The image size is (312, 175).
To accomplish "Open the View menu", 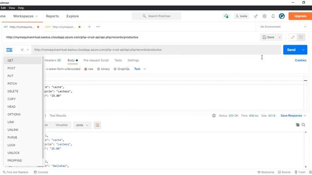I will point(12,8).
